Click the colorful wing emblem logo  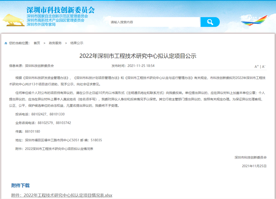pos(254,20)
